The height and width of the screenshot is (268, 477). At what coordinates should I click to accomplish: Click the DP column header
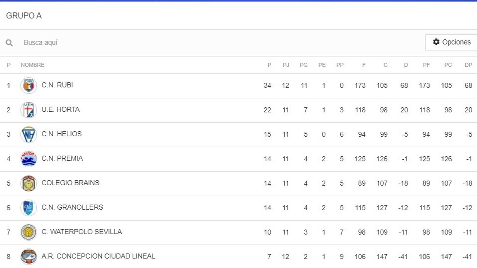(x=469, y=65)
